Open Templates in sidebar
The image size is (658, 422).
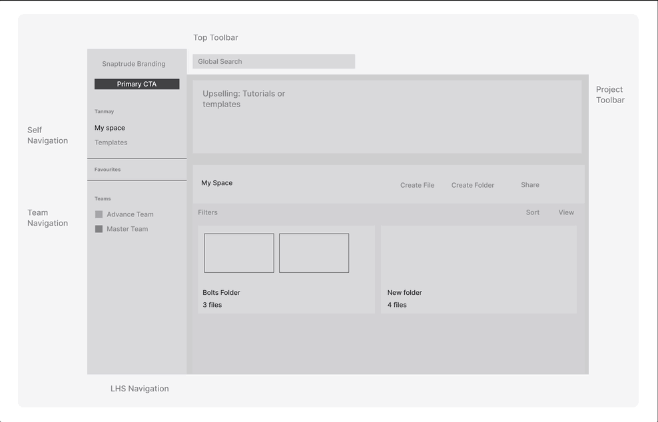111,142
